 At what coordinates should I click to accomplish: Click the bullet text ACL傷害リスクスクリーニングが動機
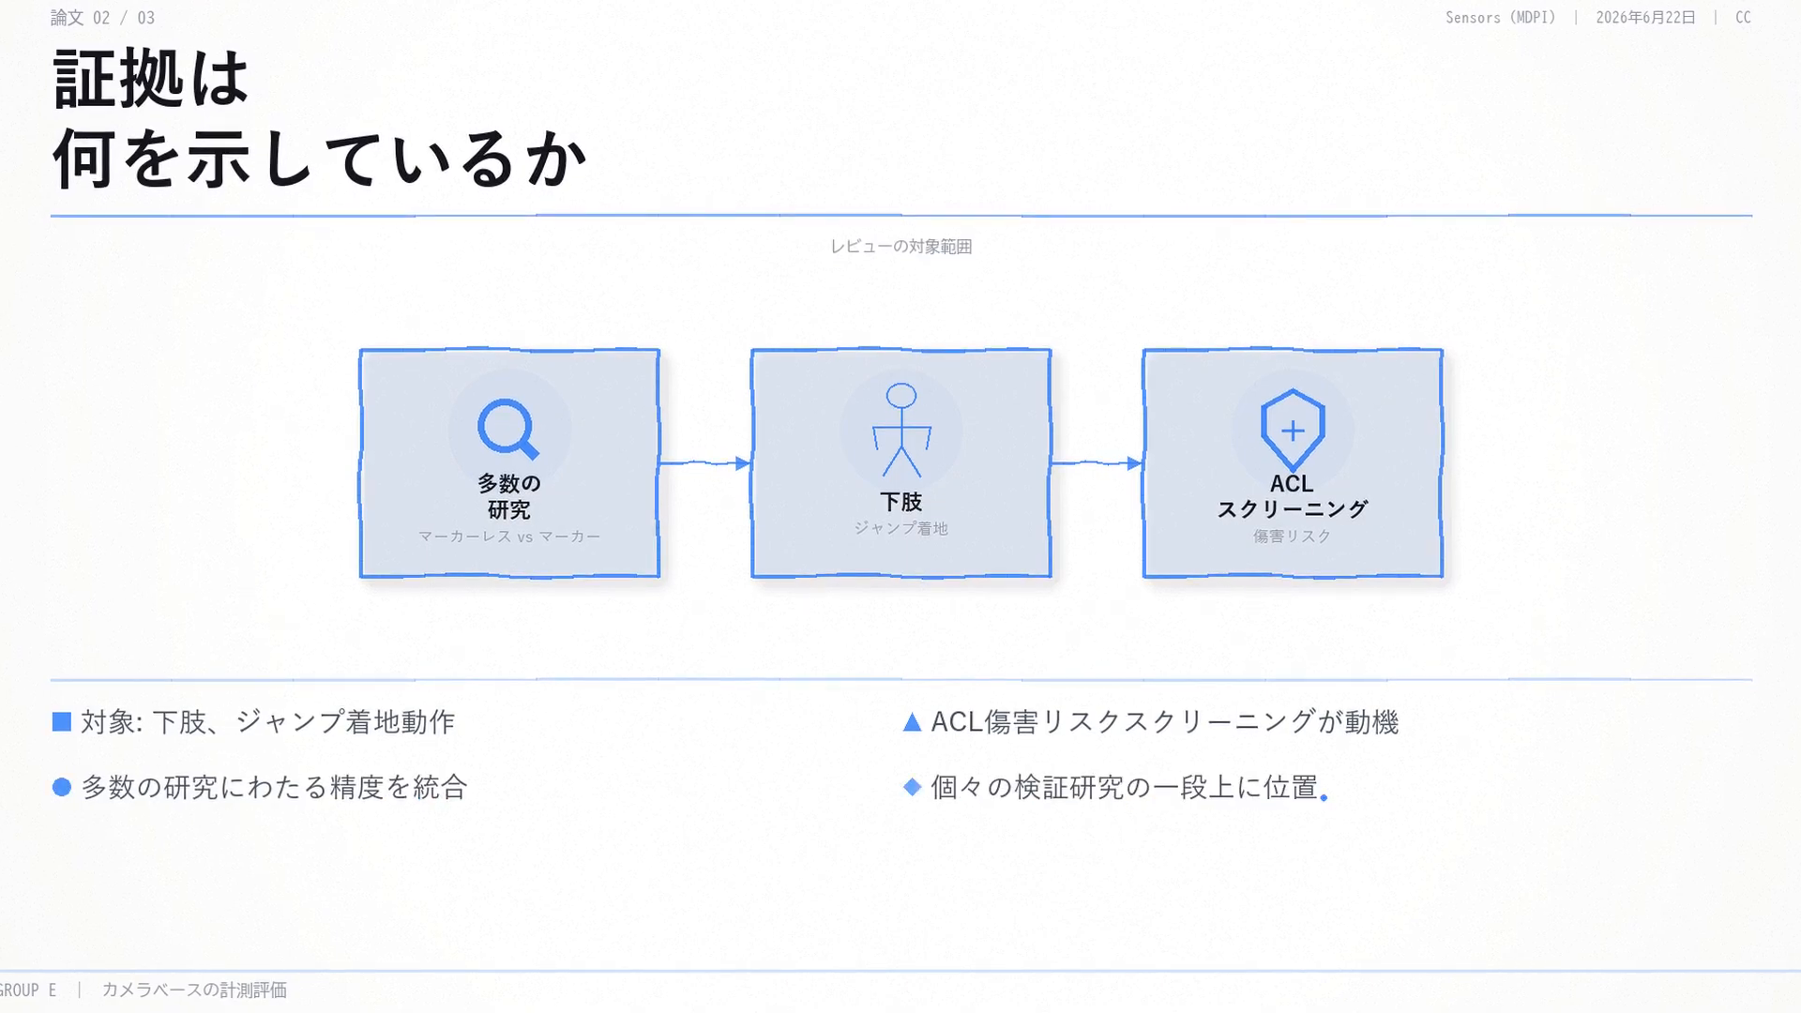(x=1165, y=721)
